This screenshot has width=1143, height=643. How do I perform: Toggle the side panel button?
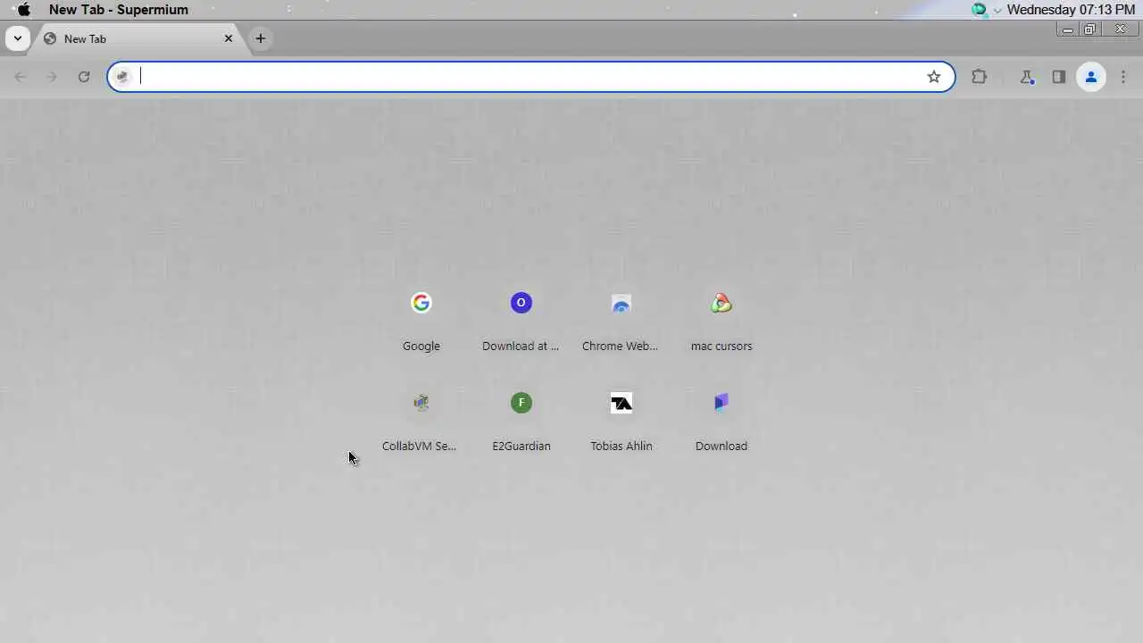click(1058, 77)
